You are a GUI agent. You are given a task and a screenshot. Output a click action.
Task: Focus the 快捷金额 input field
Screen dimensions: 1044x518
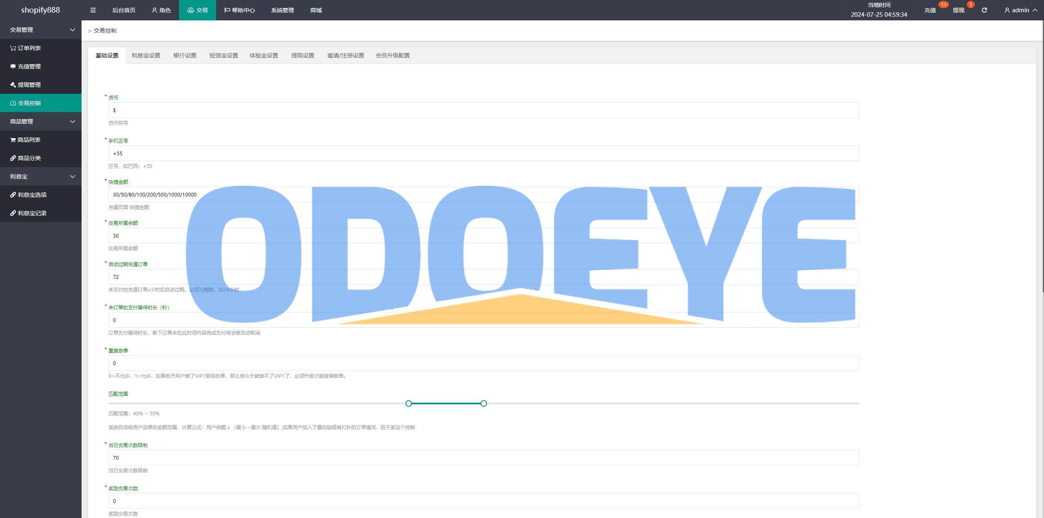(x=484, y=194)
